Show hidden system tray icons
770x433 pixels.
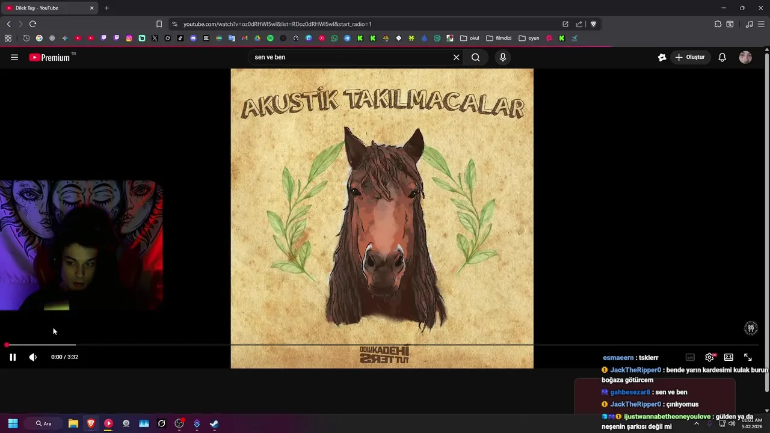[x=697, y=423]
